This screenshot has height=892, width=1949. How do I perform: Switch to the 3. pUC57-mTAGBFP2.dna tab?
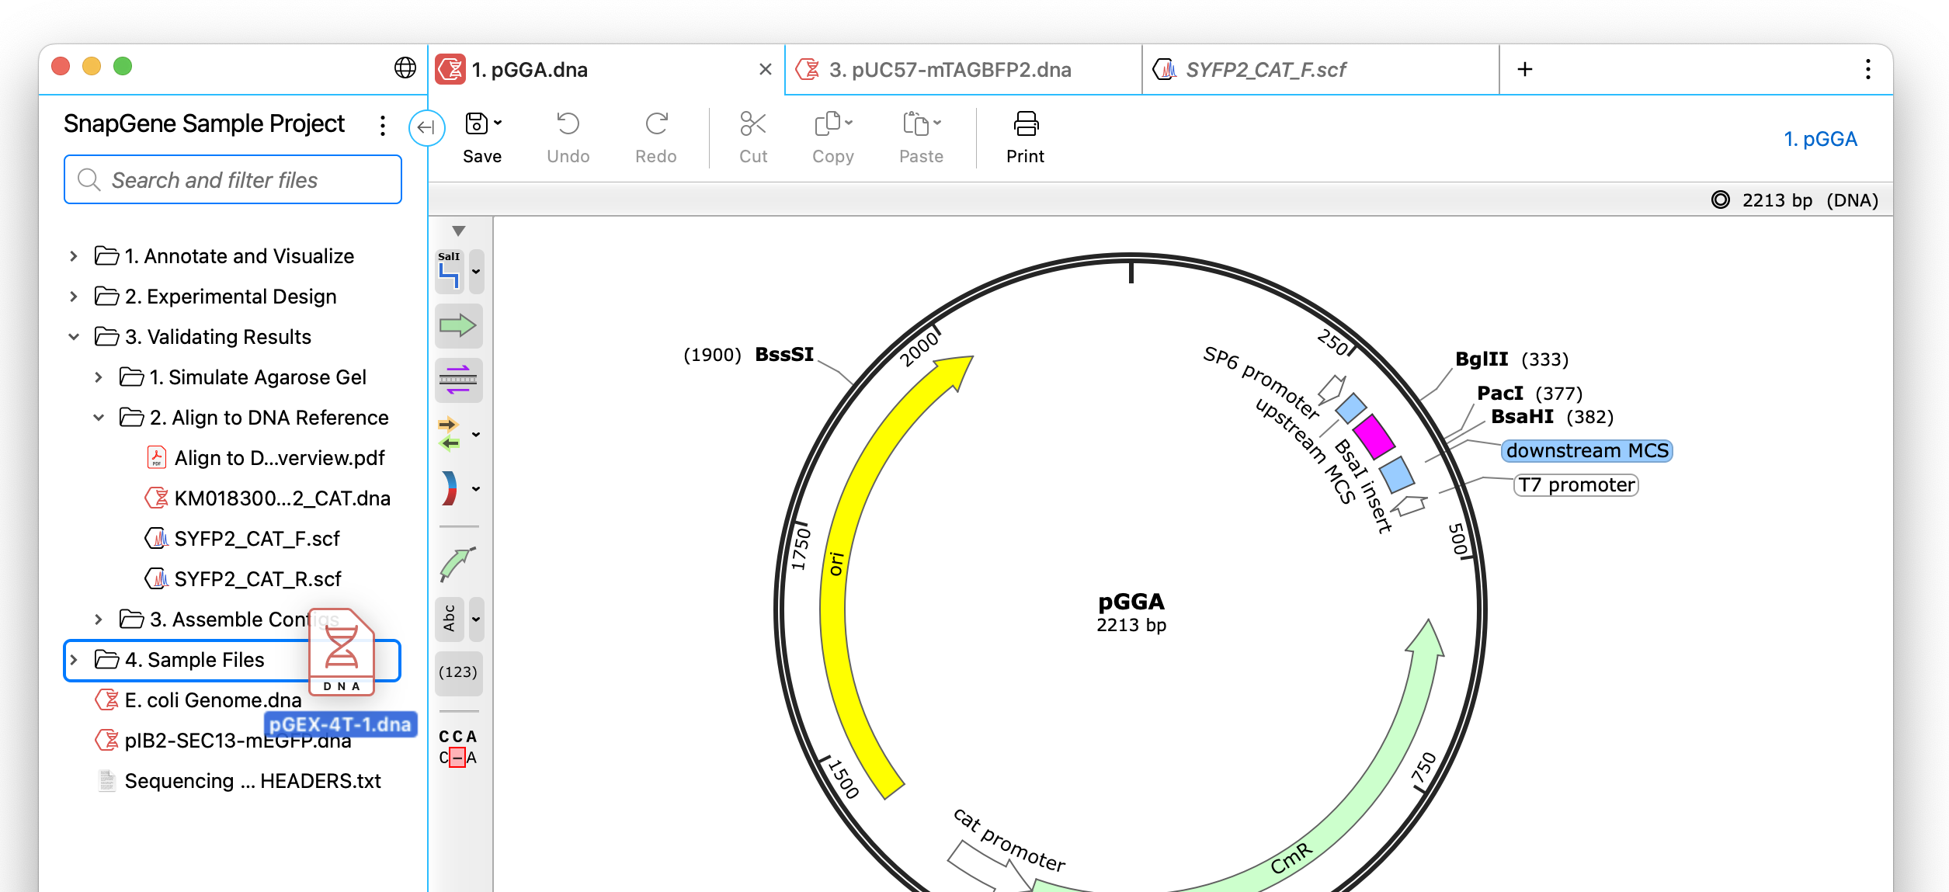click(x=963, y=70)
